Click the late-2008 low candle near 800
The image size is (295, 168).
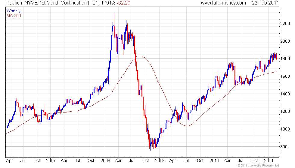coord(150,144)
